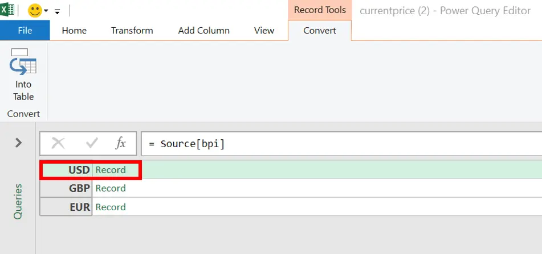Click the smiley feedback icon
This screenshot has width=542, height=254.
pos(35,11)
